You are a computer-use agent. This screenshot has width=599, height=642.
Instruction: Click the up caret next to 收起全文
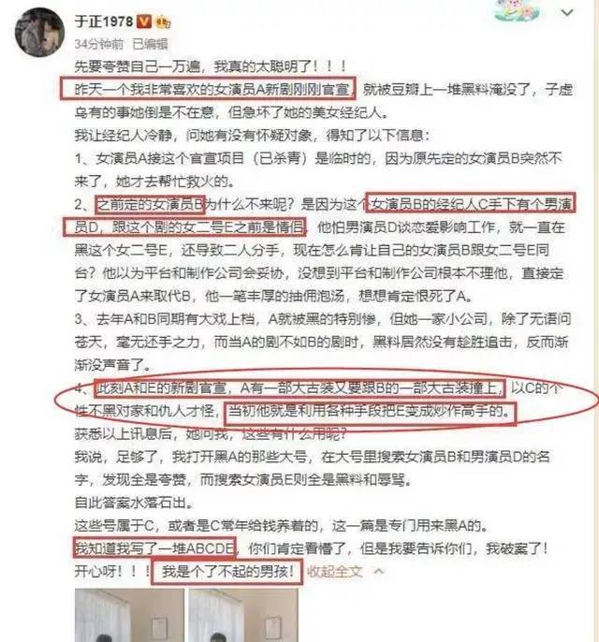379,571
